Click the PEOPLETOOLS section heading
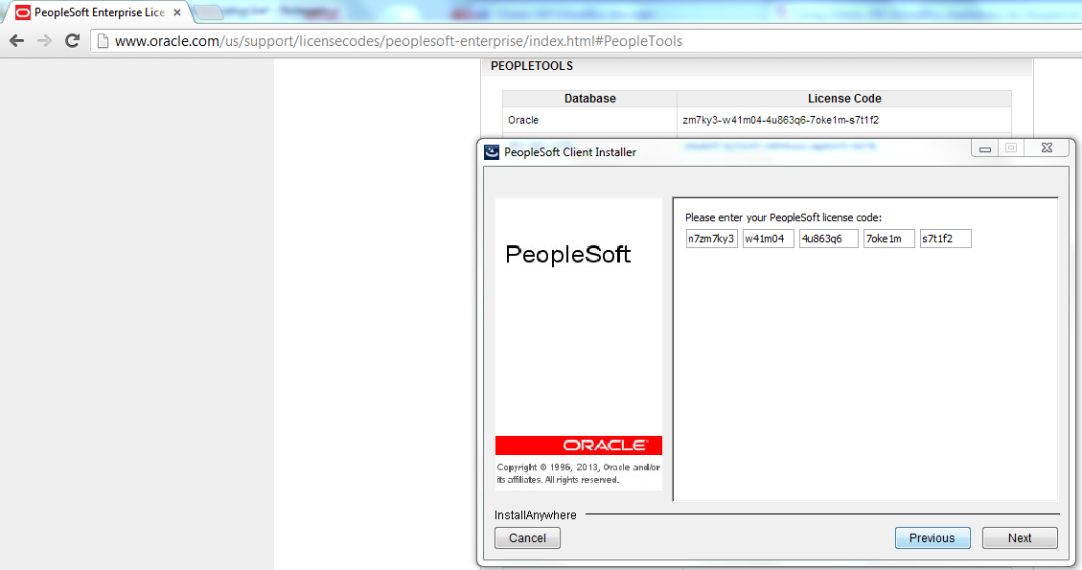The width and height of the screenshot is (1082, 570). click(531, 66)
